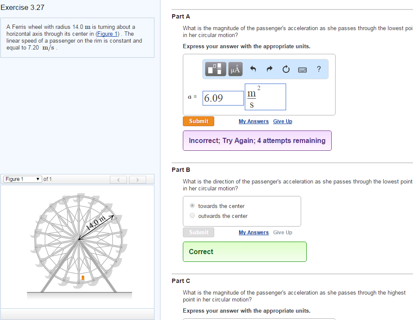Screen dimensions: 413x320
Task: Click the undo arrow in the answer toolbar
Action: pyautogui.click(x=254, y=69)
